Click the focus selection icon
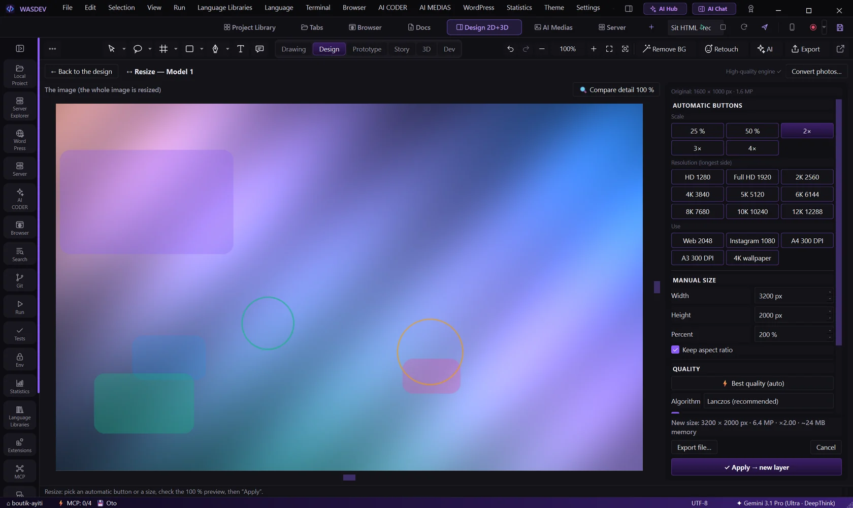Viewport: 853px width, 508px height. click(x=625, y=49)
